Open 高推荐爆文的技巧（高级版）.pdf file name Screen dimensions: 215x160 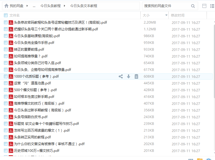pyautogui.click(x=39, y=103)
